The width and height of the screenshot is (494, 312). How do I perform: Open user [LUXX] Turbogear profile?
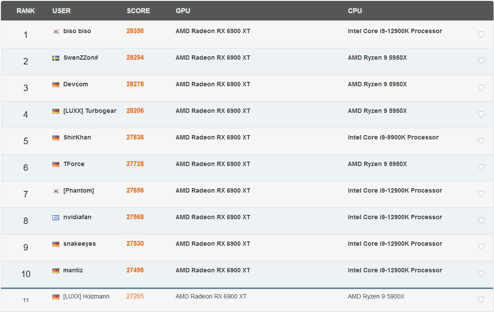click(90, 111)
